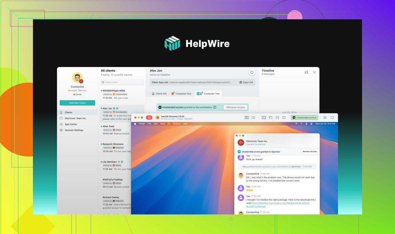Switch to display 2 in session toolbar

coord(253,118)
